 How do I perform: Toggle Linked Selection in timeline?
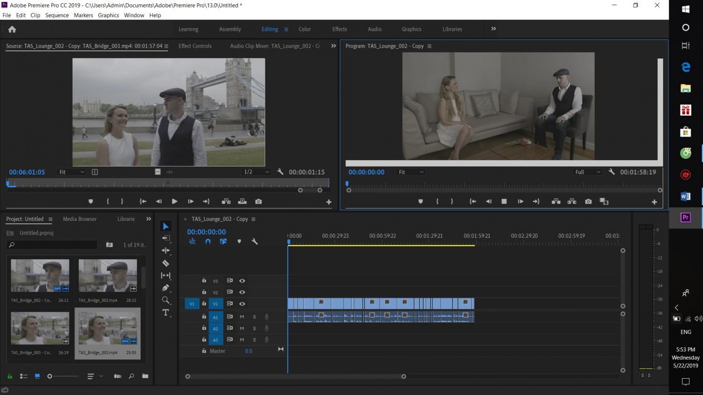[x=223, y=241]
